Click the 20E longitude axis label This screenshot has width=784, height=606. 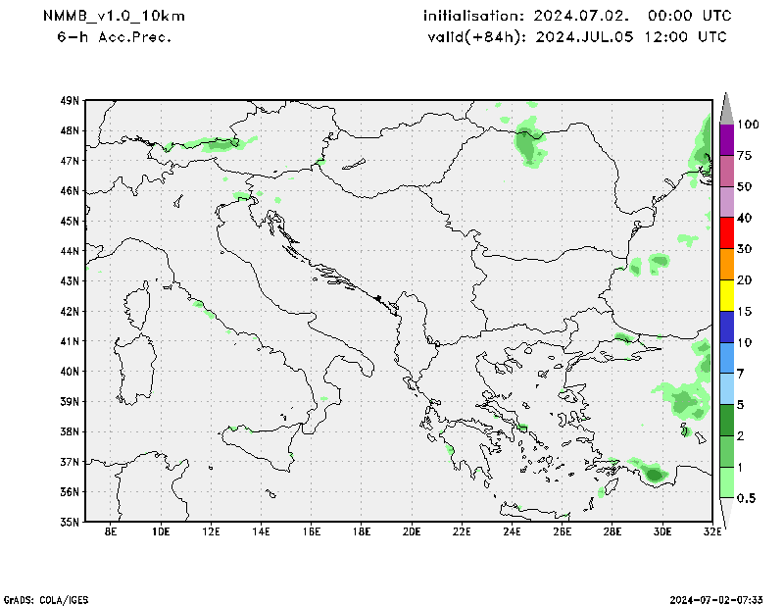click(x=412, y=532)
